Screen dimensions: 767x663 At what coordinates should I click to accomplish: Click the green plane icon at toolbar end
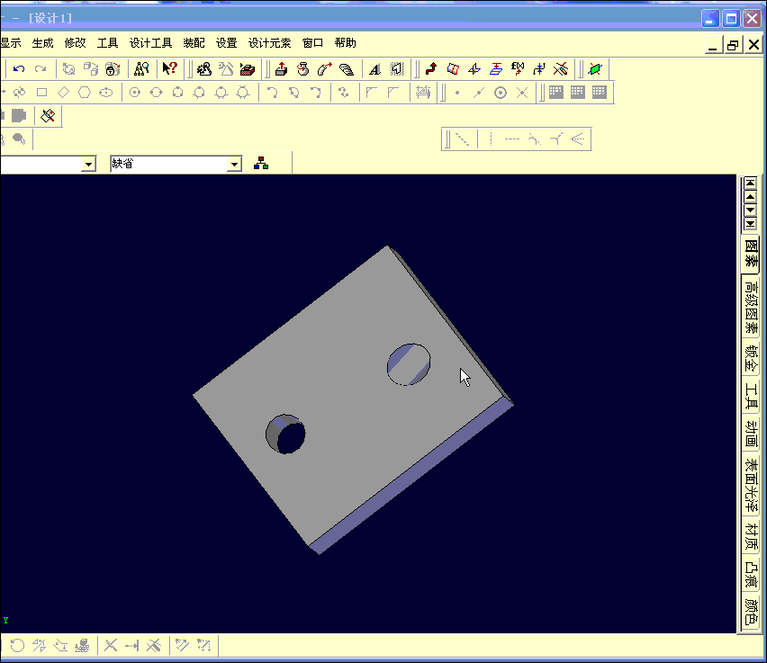click(595, 69)
